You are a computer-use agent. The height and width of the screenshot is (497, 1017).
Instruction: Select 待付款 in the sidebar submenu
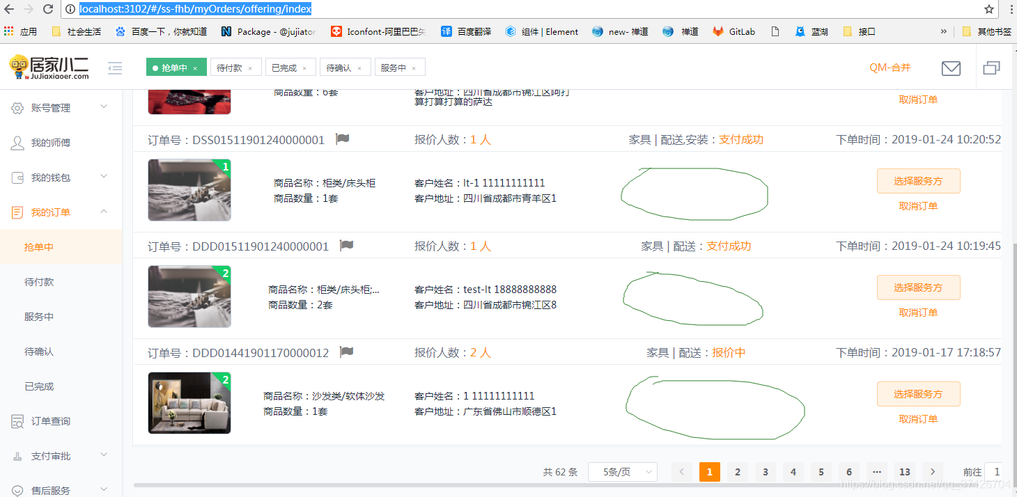[61, 282]
